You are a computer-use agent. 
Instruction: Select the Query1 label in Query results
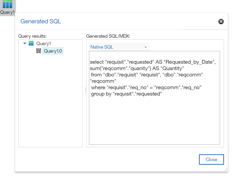43,44
